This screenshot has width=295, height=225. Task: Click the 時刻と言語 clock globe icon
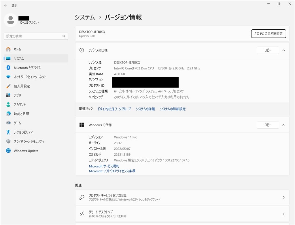point(8,114)
